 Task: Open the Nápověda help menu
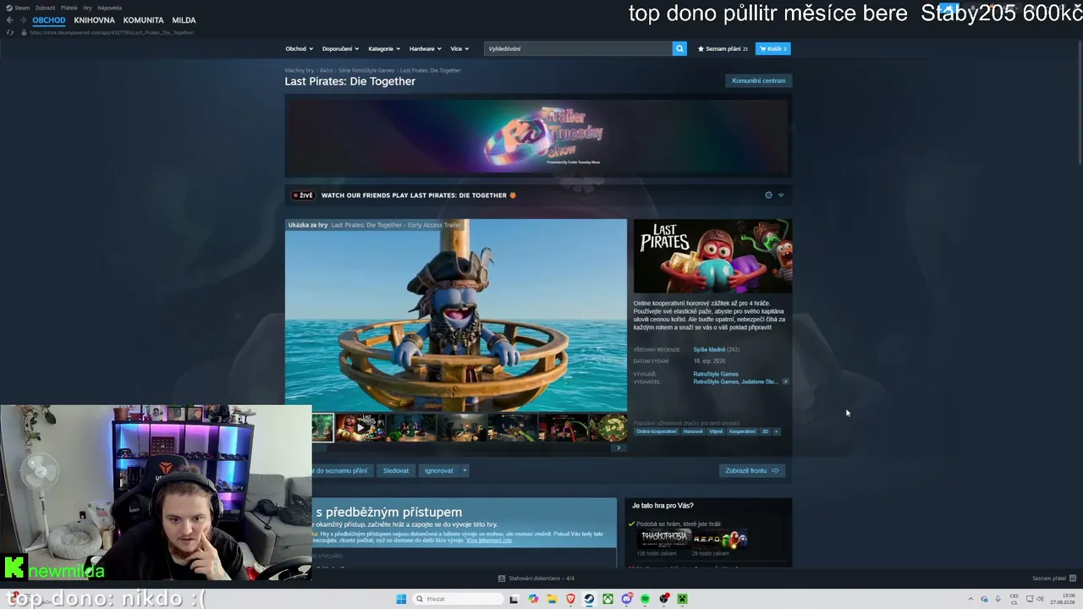pos(110,8)
